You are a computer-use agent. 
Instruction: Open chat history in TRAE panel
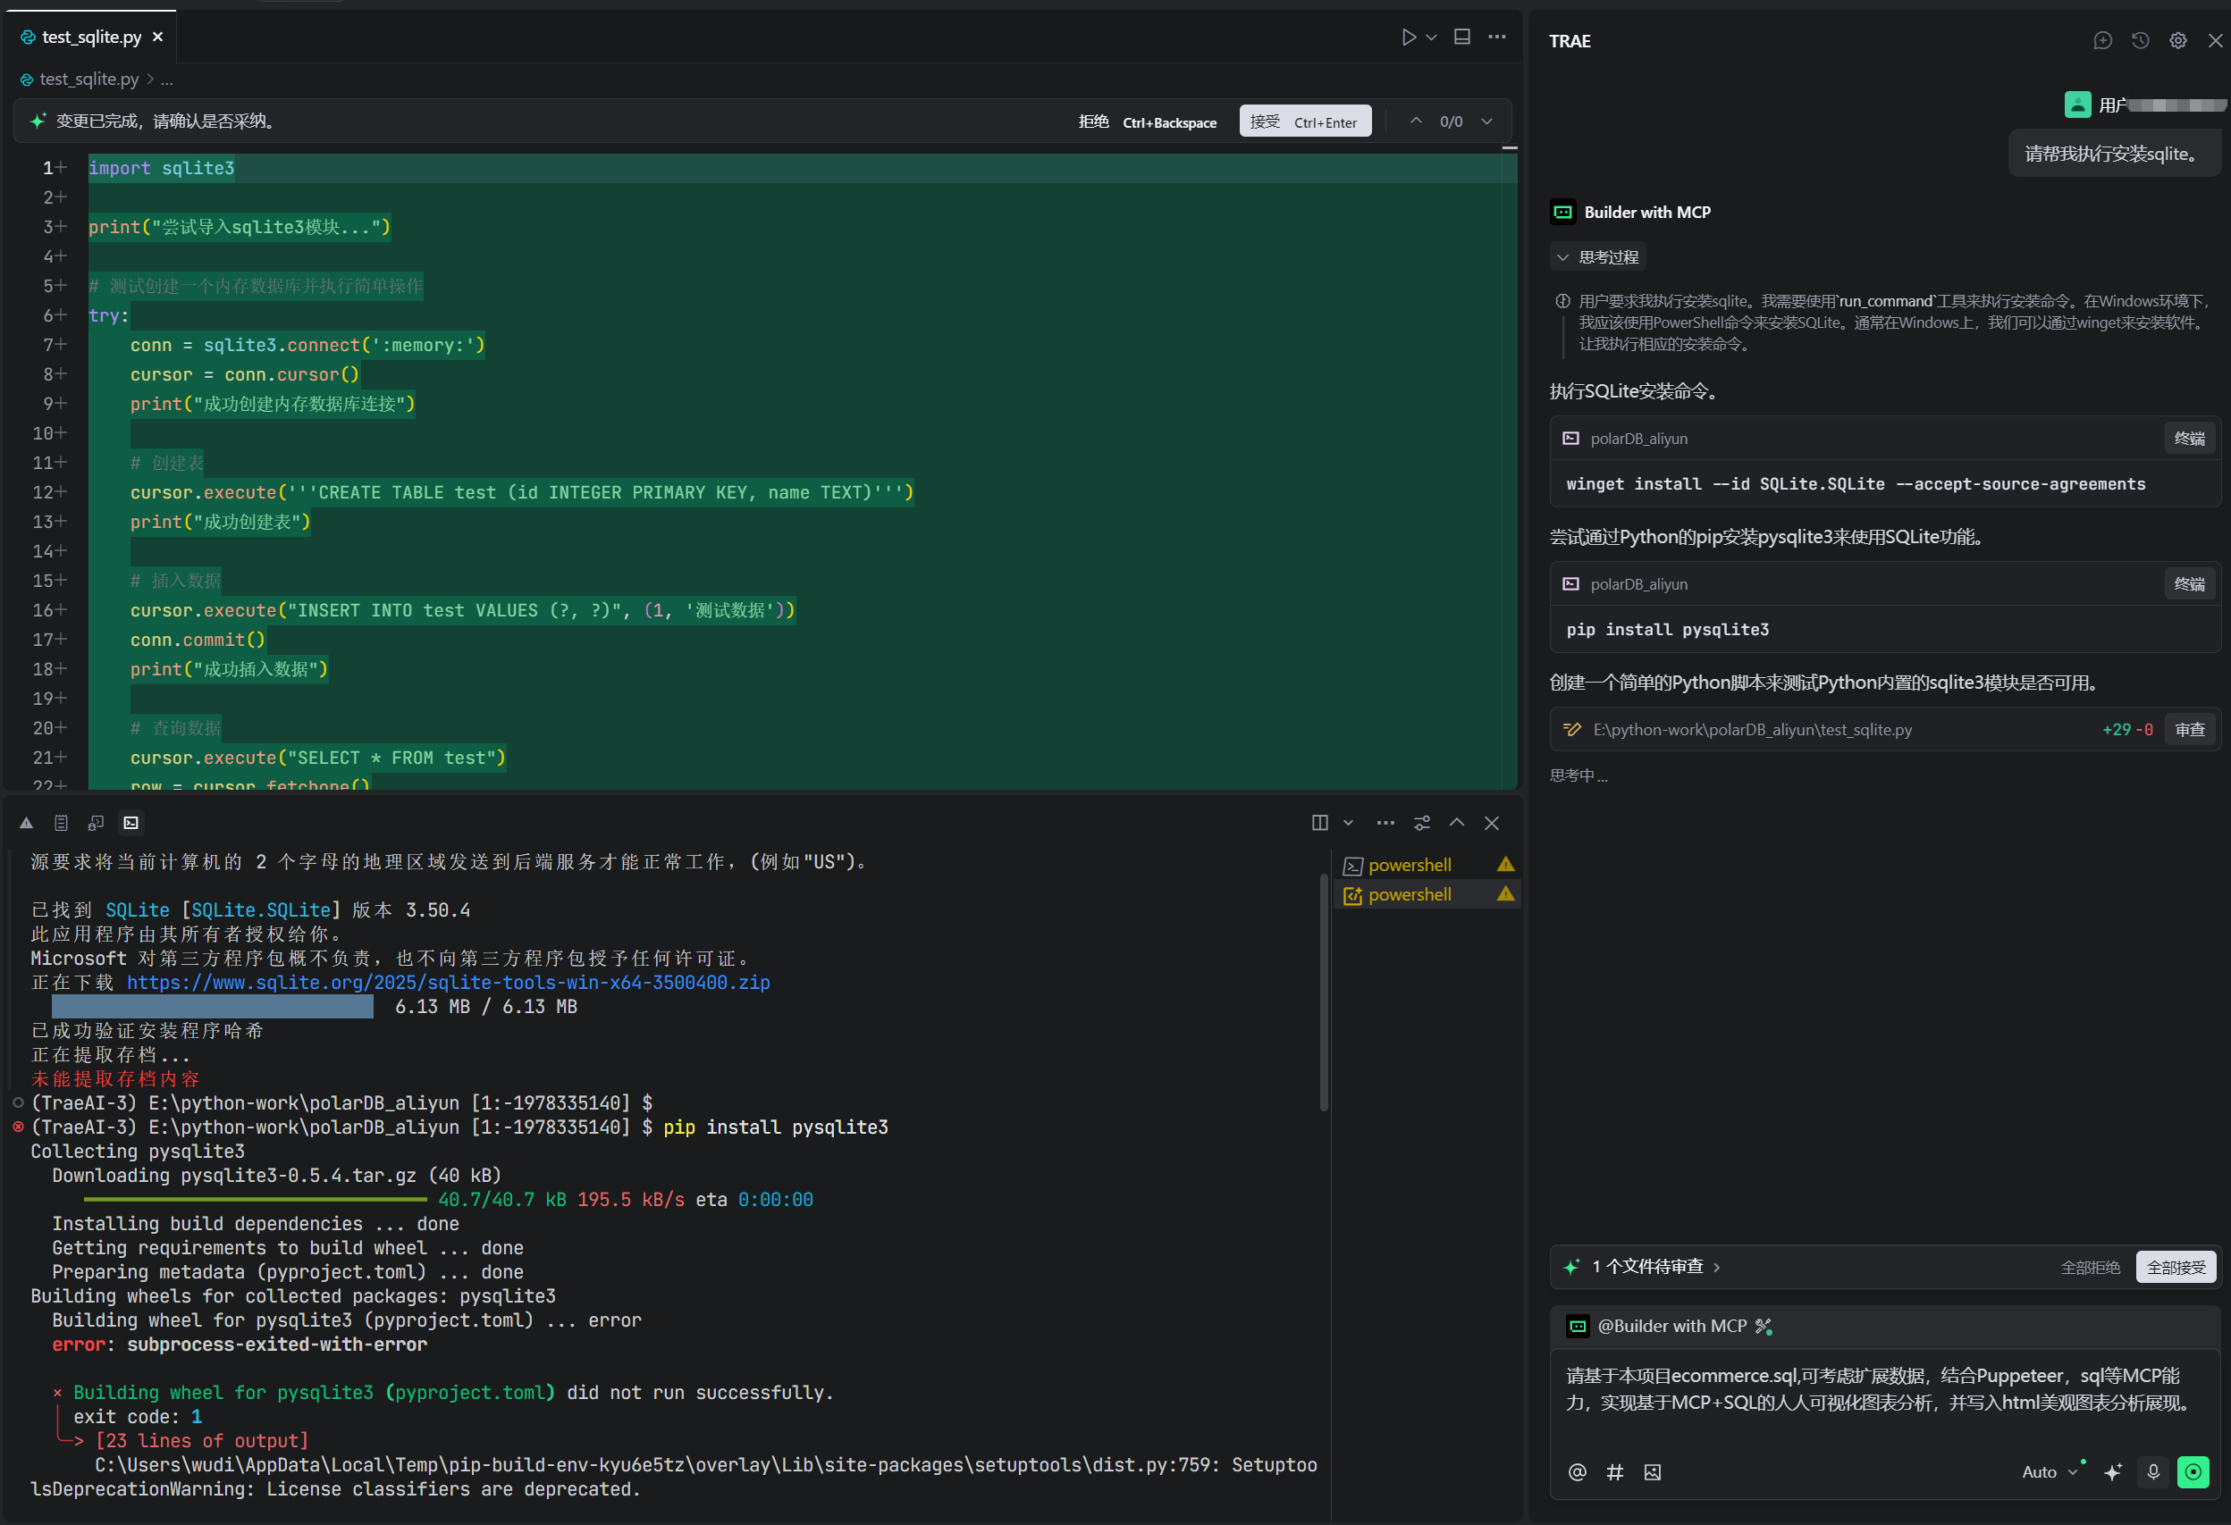click(2140, 40)
